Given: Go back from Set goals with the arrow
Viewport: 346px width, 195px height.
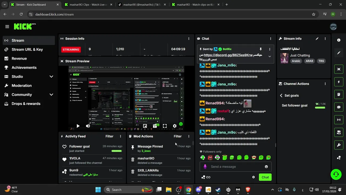Looking at the screenshot, I should pos(281,96).
